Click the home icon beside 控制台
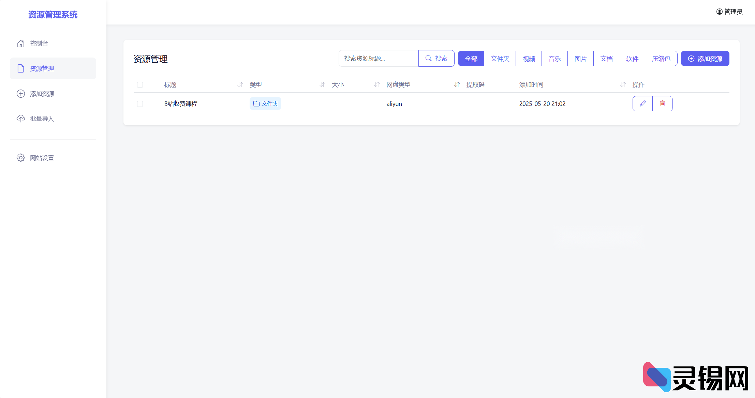The width and height of the screenshot is (755, 398). (x=21, y=44)
